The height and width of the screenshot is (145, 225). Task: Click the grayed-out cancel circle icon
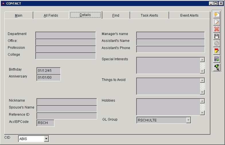[x=217, y=44]
